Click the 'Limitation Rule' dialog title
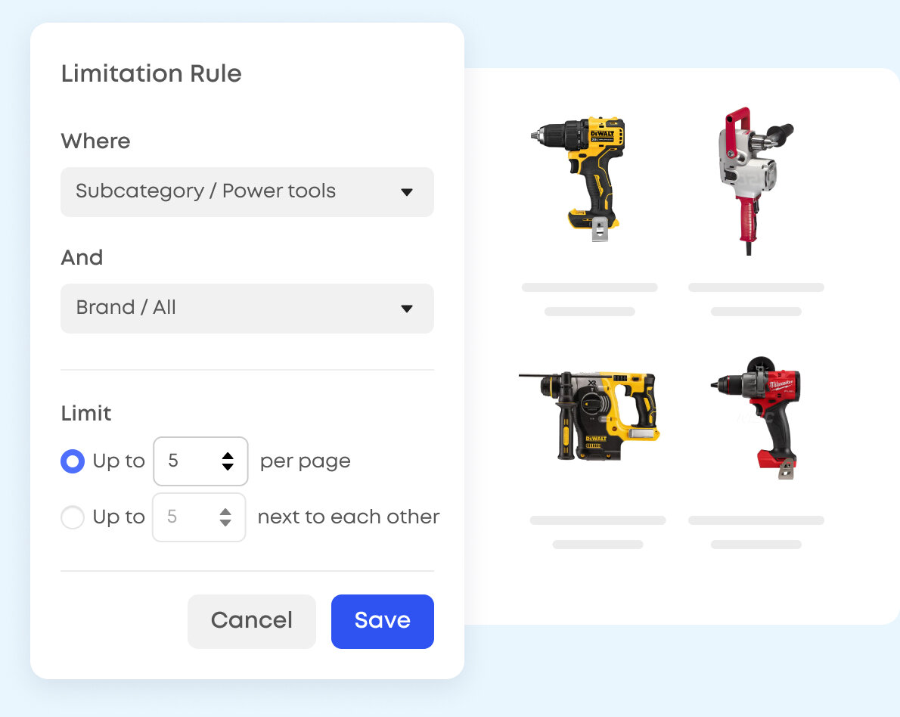Viewport: 900px width, 717px height. click(x=151, y=73)
